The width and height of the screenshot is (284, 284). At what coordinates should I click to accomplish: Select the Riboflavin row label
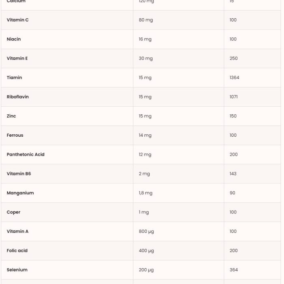pos(18,97)
